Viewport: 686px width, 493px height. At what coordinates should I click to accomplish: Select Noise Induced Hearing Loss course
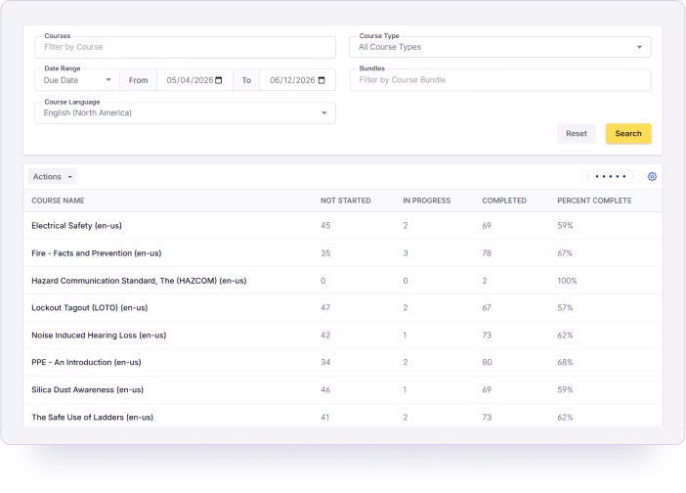coord(99,336)
